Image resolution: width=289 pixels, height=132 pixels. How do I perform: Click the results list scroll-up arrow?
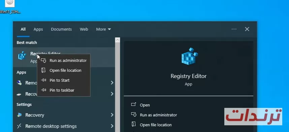tap(118, 40)
